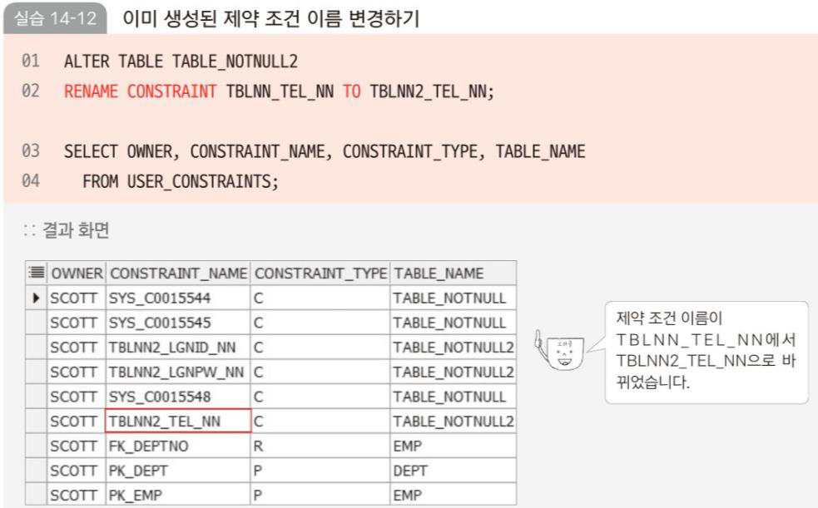Click constraint type P in PK_DEPT row
The image size is (818, 508).
[320, 471]
